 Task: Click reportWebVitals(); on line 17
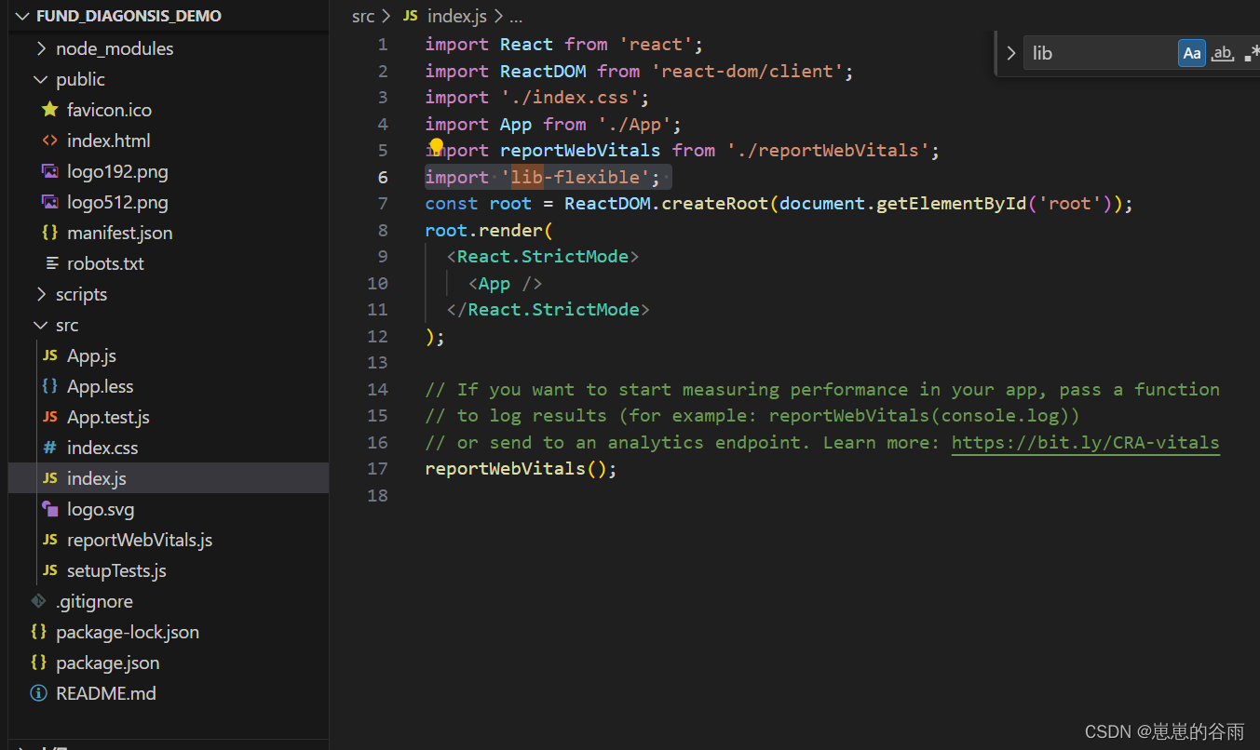coord(521,469)
